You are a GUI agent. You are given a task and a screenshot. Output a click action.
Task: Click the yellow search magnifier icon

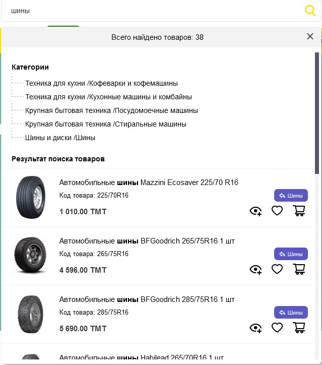tap(310, 11)
